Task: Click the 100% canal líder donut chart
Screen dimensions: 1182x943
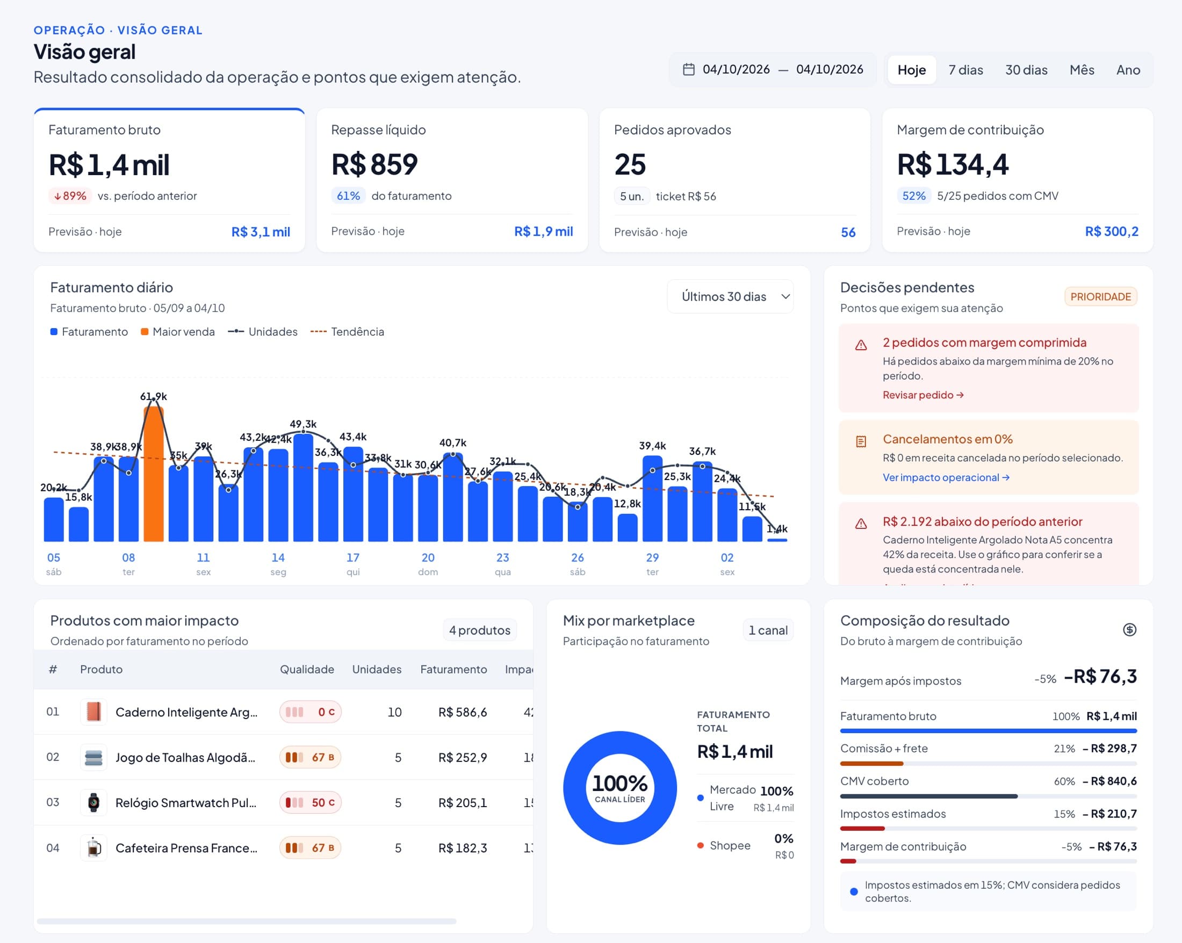Action: 619,787
